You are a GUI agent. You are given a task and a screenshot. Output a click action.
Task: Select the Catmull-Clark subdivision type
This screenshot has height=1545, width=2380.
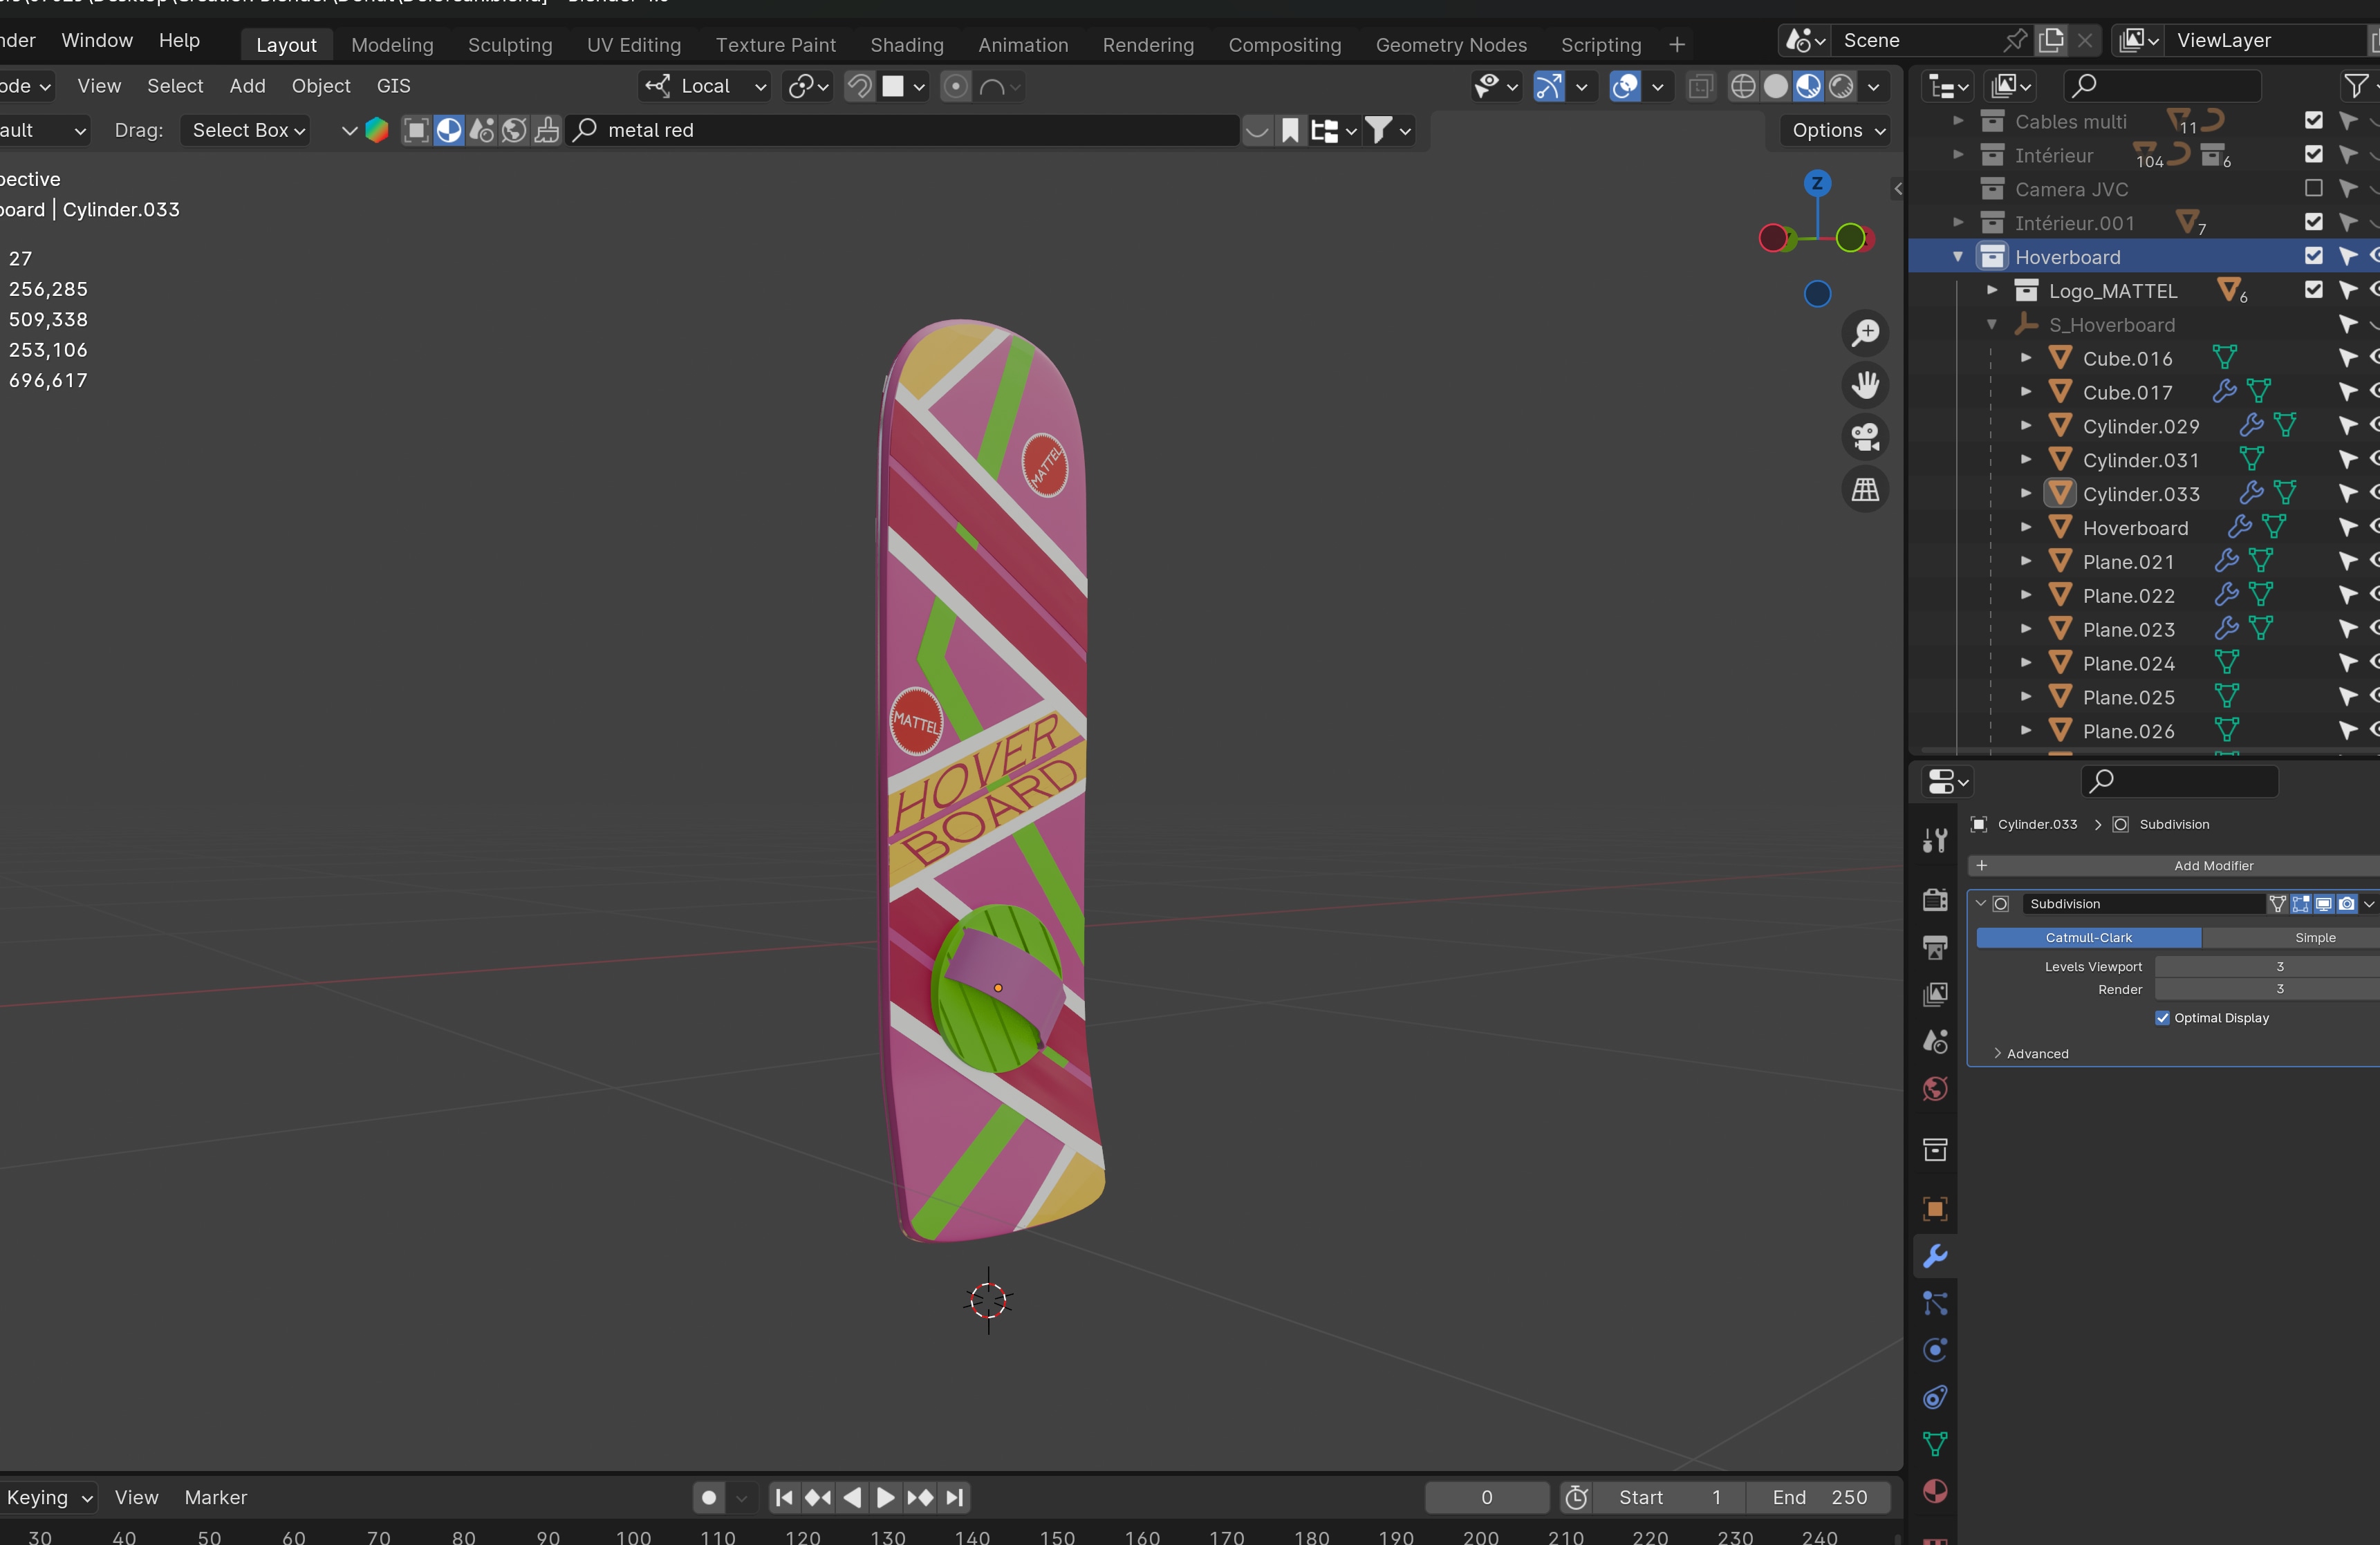2088,938
